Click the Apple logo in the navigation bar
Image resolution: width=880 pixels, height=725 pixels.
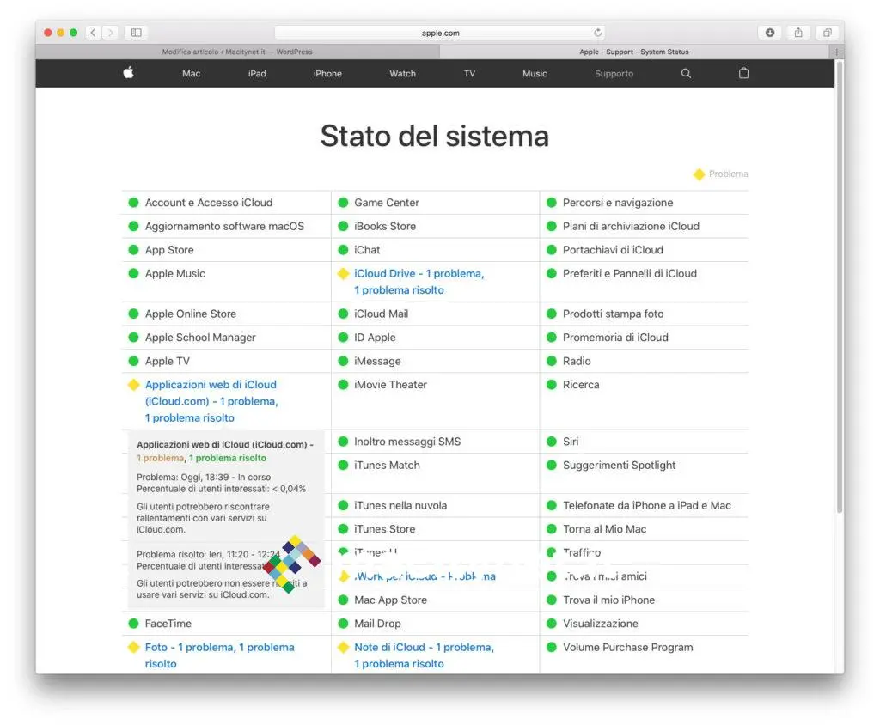(127, 73)
